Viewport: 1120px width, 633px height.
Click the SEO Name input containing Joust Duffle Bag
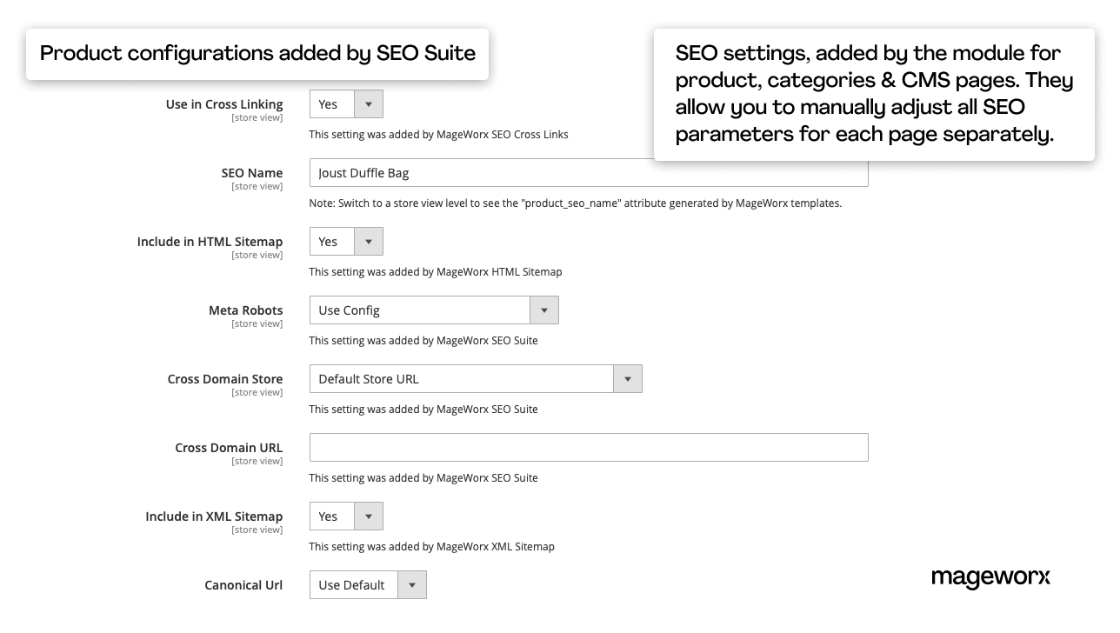589,172
